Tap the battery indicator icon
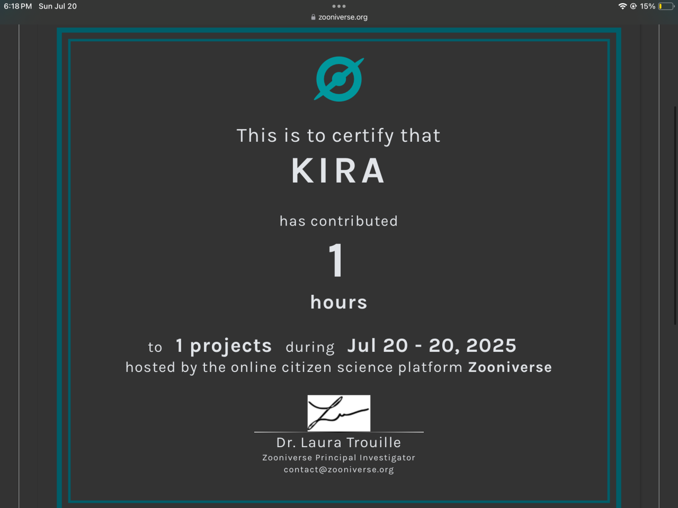Image resolution: width=678 pixels, height=508 pixels. tap(666, 6)
